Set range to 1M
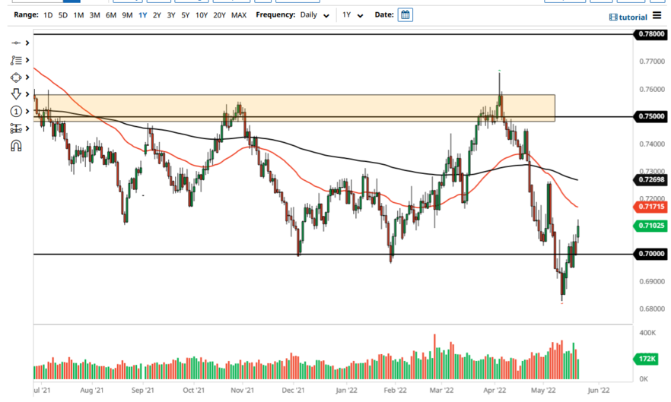 point(78,15)
